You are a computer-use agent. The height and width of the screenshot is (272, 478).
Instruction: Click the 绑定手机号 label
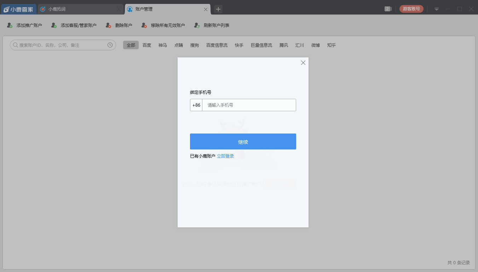click(201, 92)
